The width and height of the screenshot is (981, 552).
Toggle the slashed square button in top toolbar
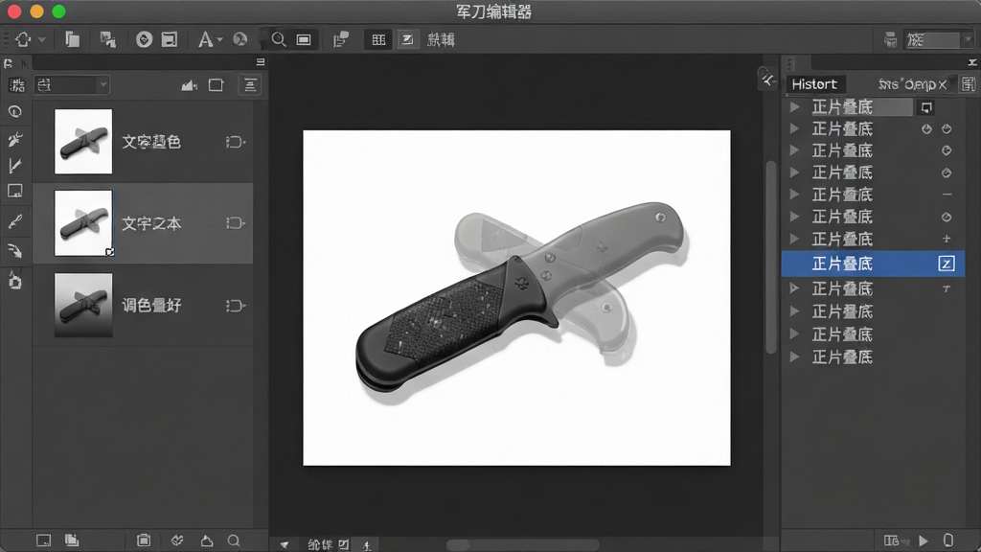tap(407, 40)
